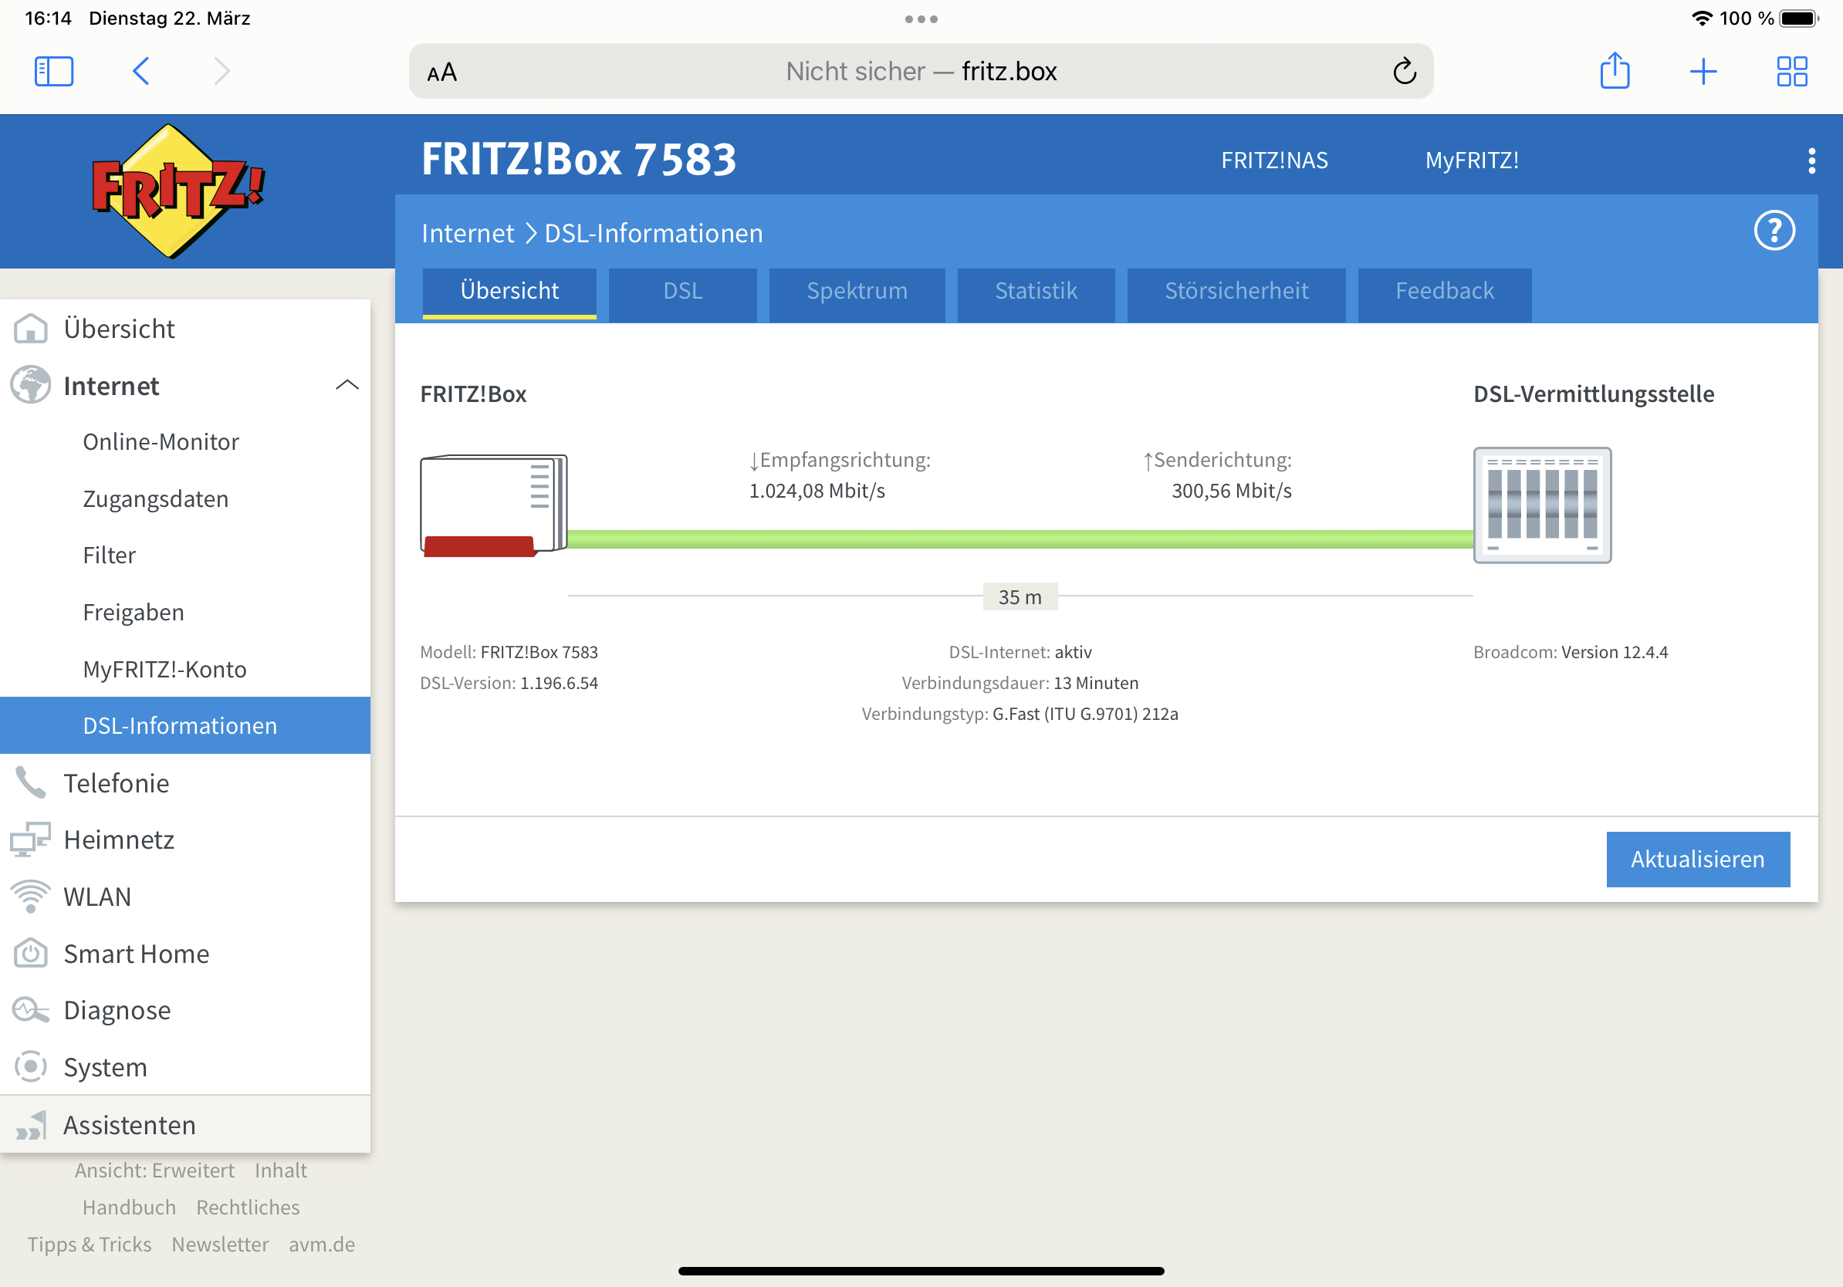
Task: Expand the System menu section
Action: [105, 1067]
